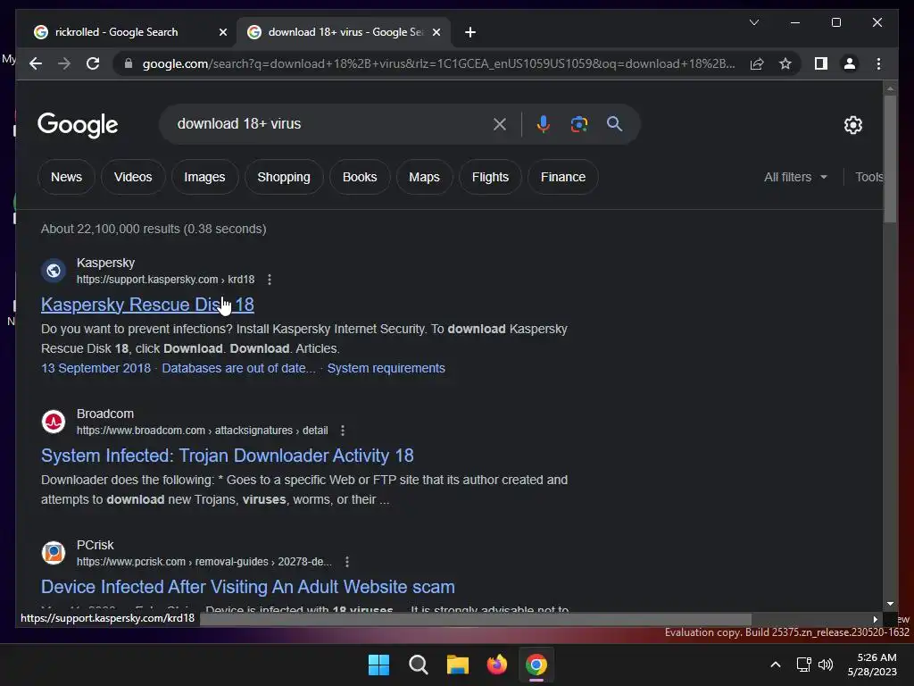Go back with the browser back arrow
The height and width of the screenshot is (686, 914).
[36, 63]
